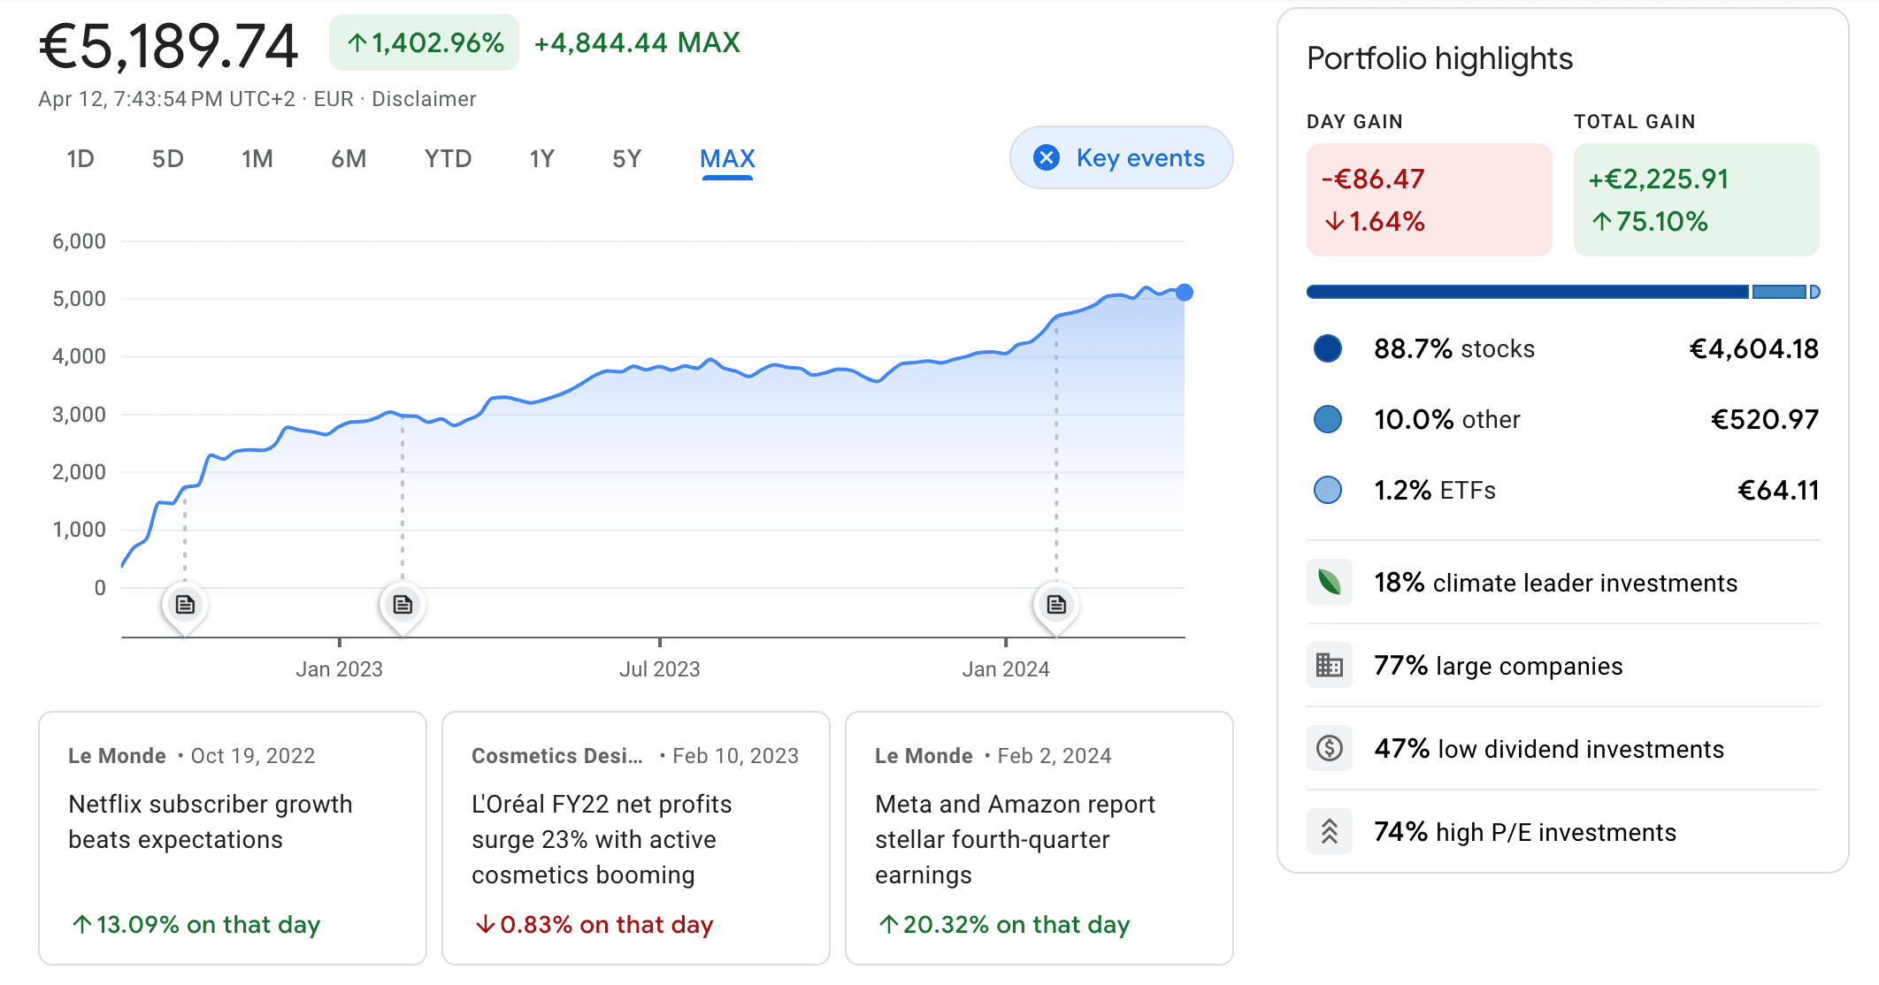Select the 1Y chart period
The width and height of the screenshot is (1879, 985).
pyautogui.click(x=541, y=158)
